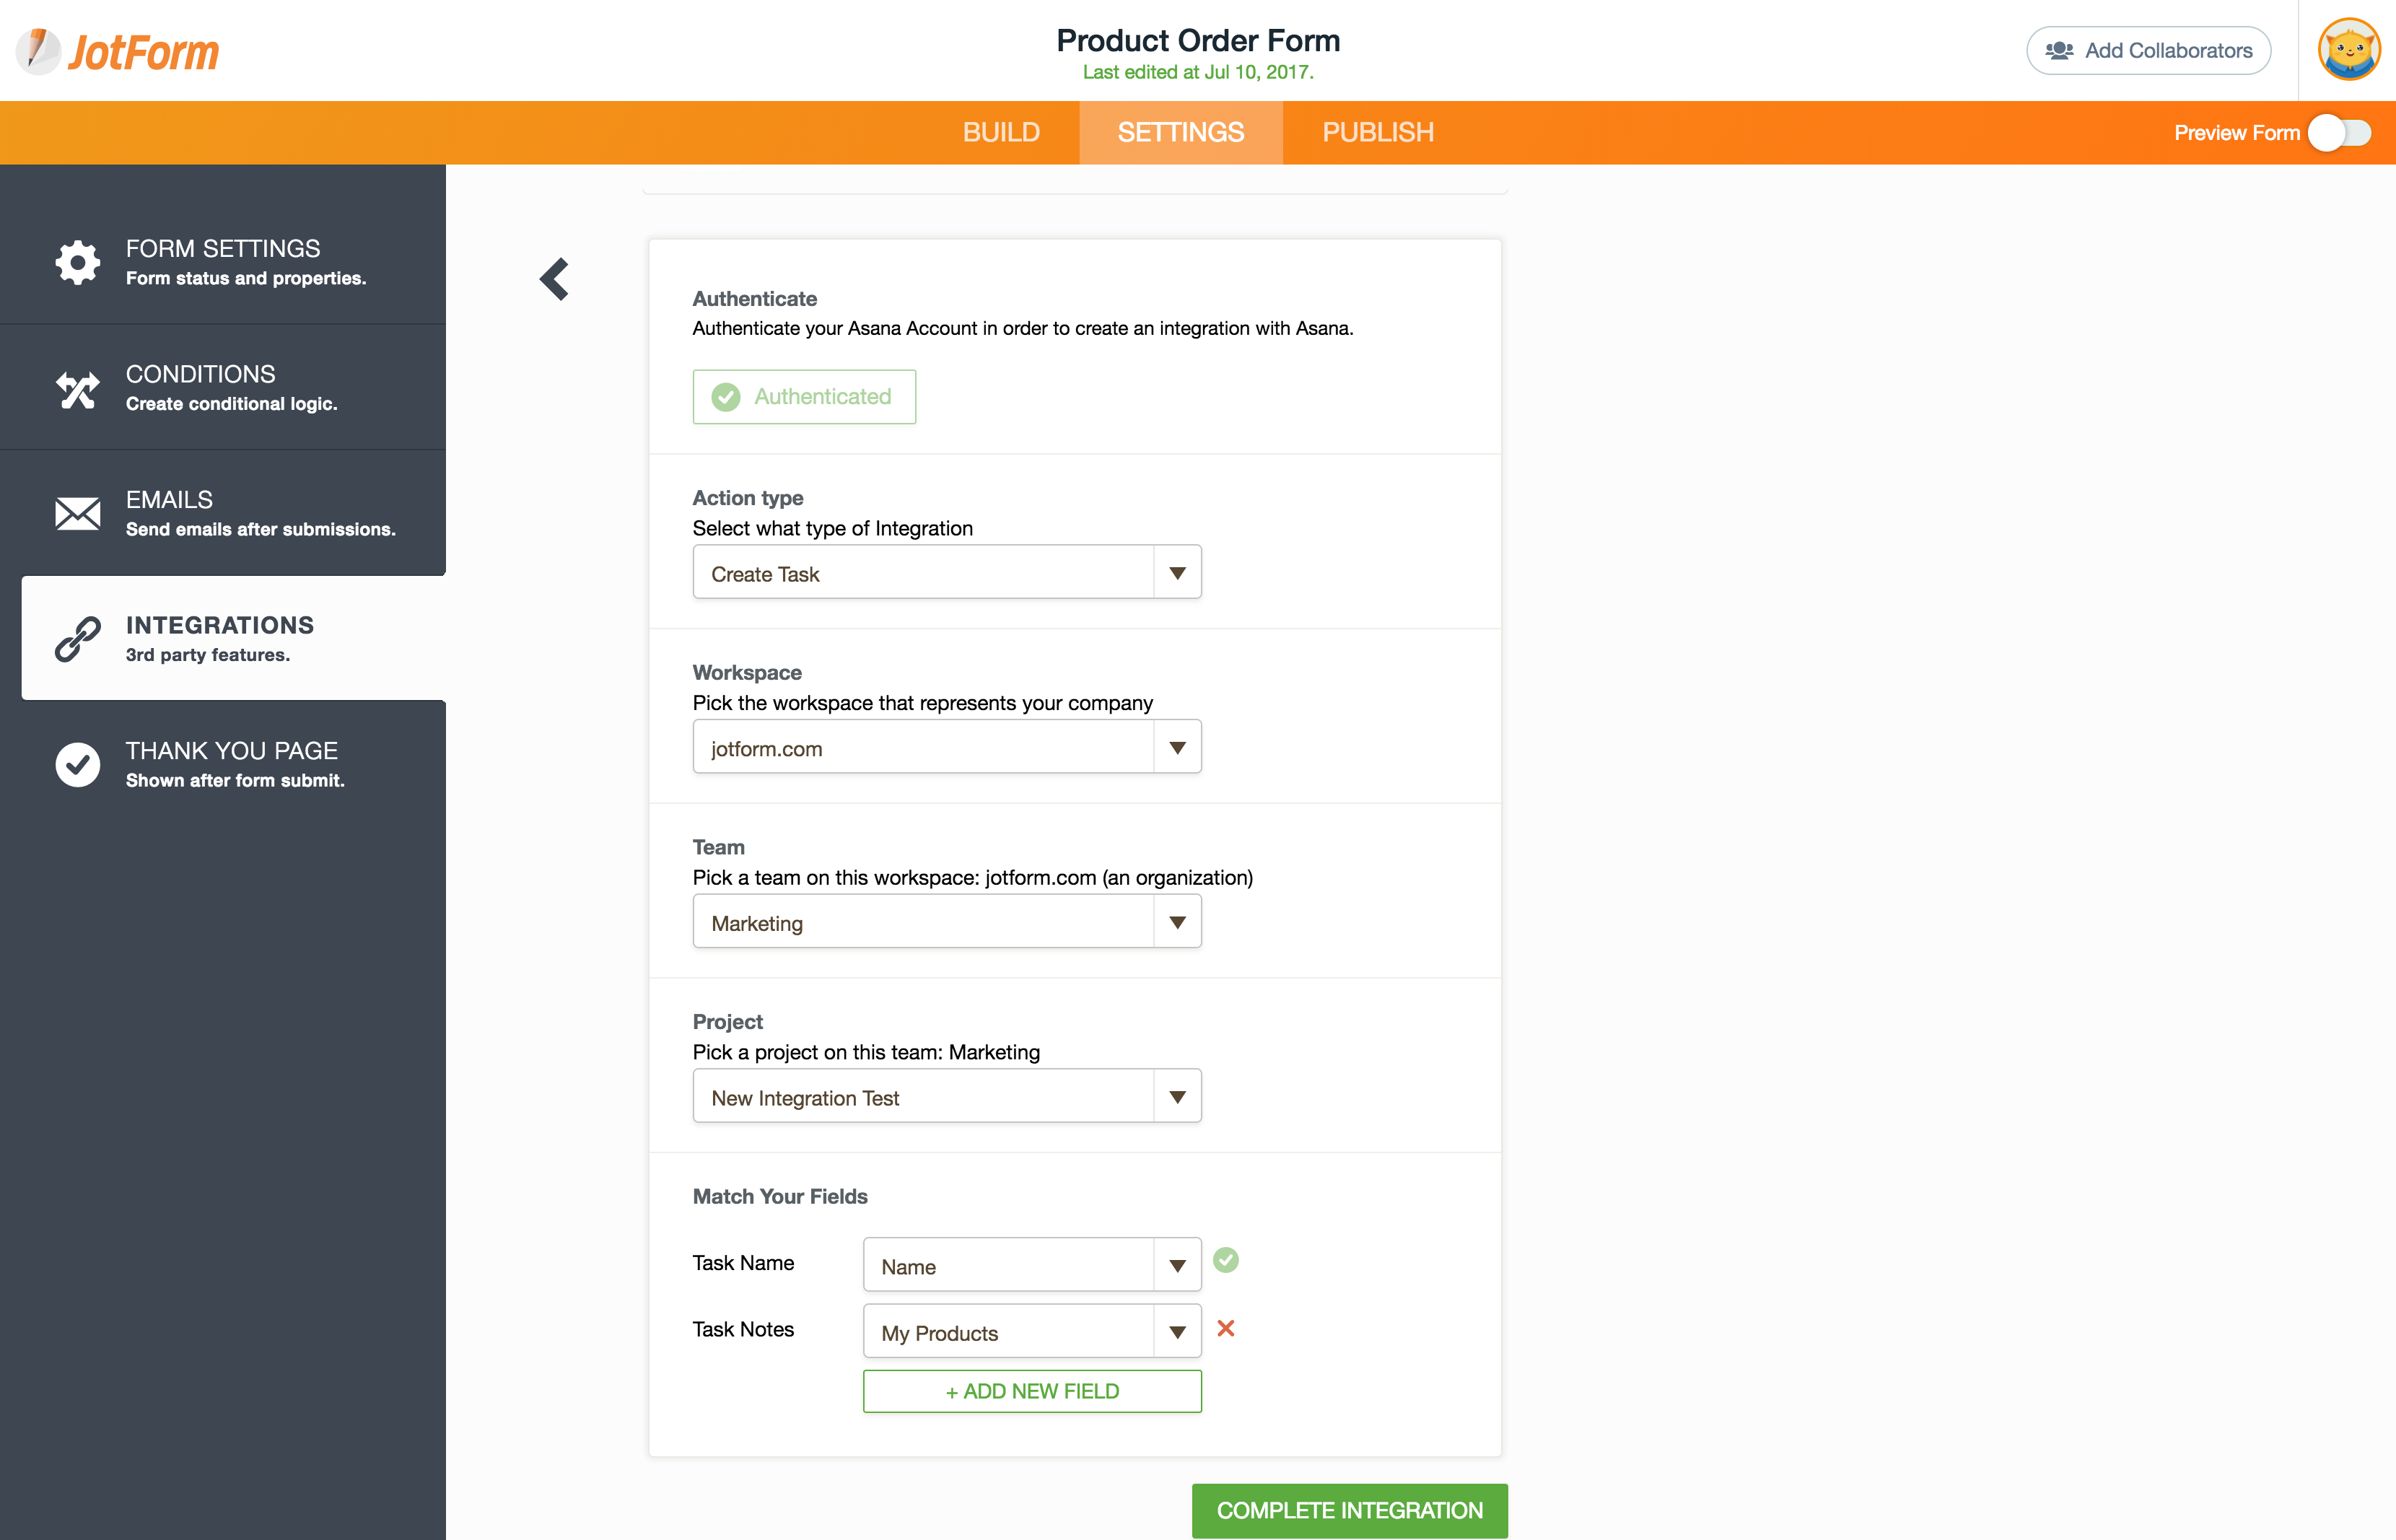Open THANK YOU PAGE in the sidebar
The image size is (2396, 1540).
223,764
